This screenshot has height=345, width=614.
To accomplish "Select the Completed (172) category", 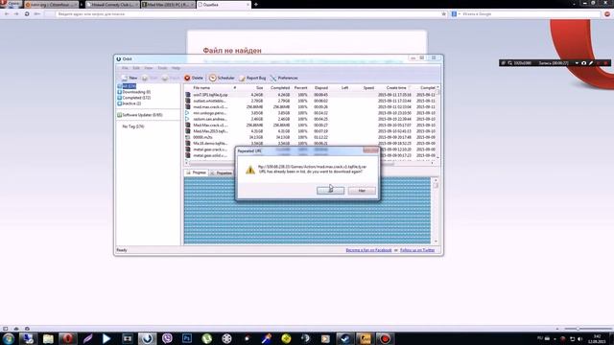I will (x=134, y=98).
